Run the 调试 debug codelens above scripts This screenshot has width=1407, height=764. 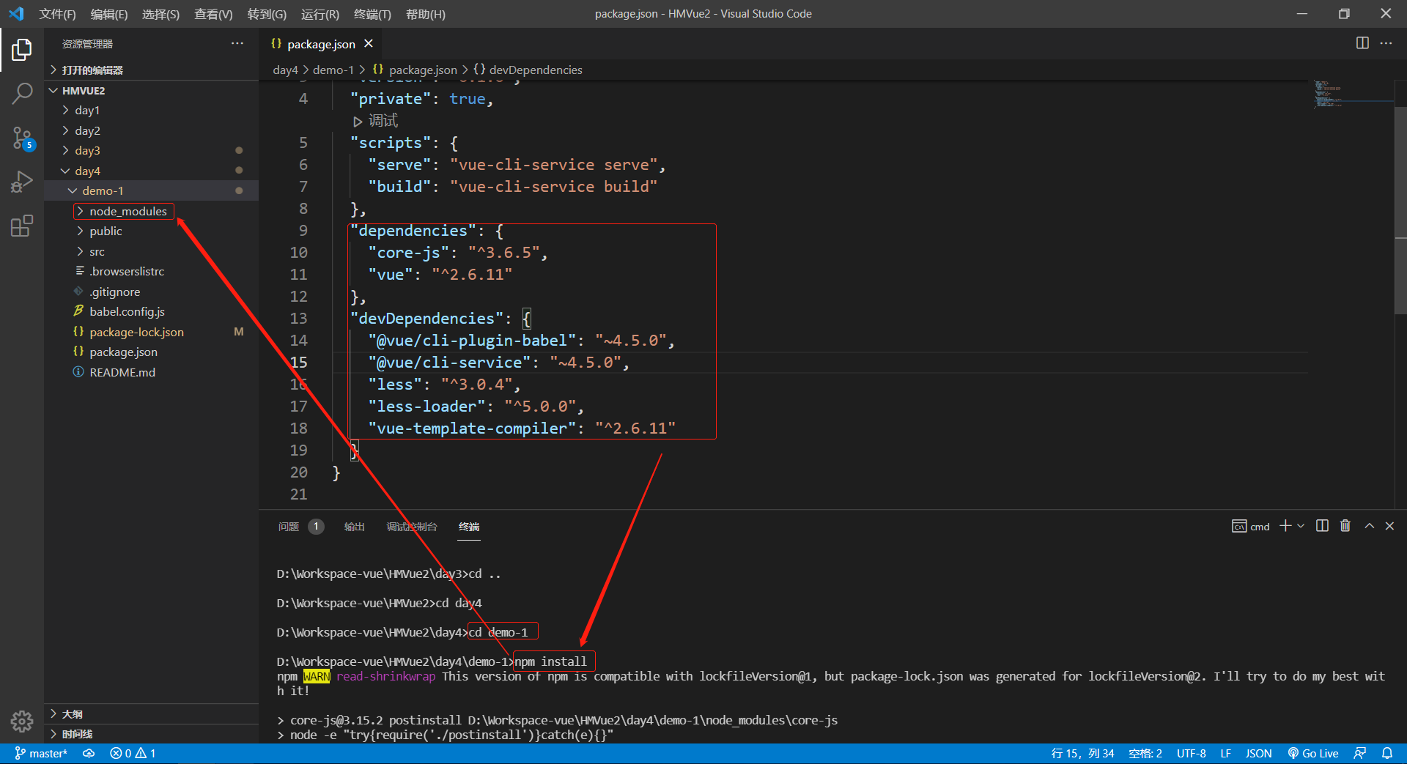(375, 121)
